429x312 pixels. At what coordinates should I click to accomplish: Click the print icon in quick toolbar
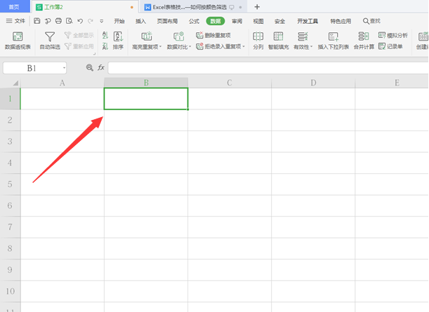[58, 21]
